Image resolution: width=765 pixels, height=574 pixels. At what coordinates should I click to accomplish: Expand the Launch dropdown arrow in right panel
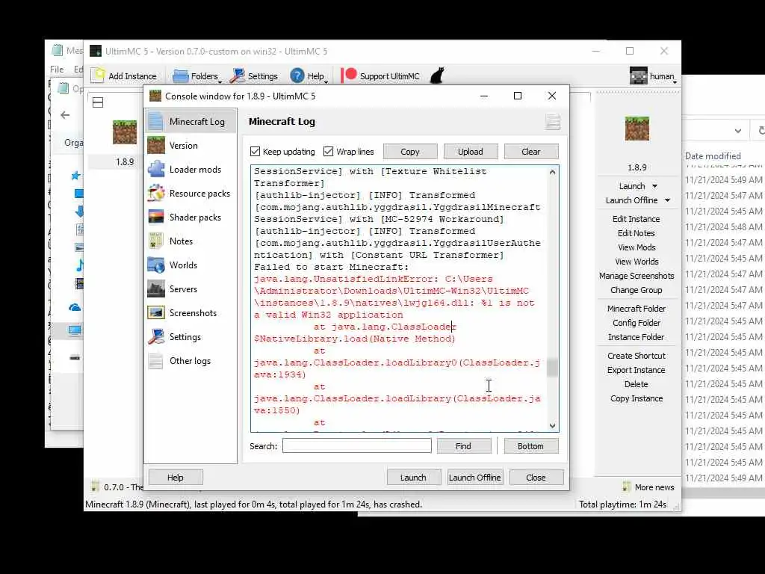pos(654,186)
